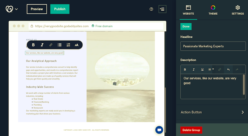Image resolution: width=248 pixels, height=136 pixels.
Task: Insert numbered list from floating toolbar
Action: click(x=68, y=45)
